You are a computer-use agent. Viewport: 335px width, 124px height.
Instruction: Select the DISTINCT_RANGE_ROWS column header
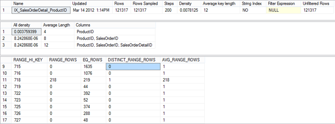pyautogui.click(x=133, y=60)
